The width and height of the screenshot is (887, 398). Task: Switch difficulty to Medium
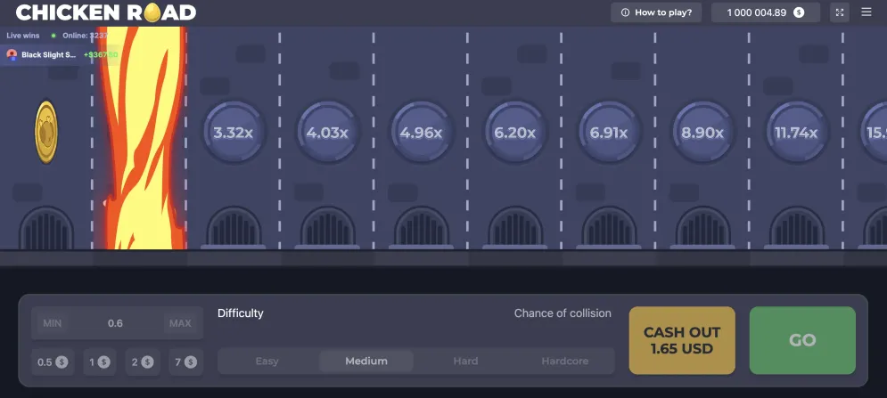(x=366, y=361)
